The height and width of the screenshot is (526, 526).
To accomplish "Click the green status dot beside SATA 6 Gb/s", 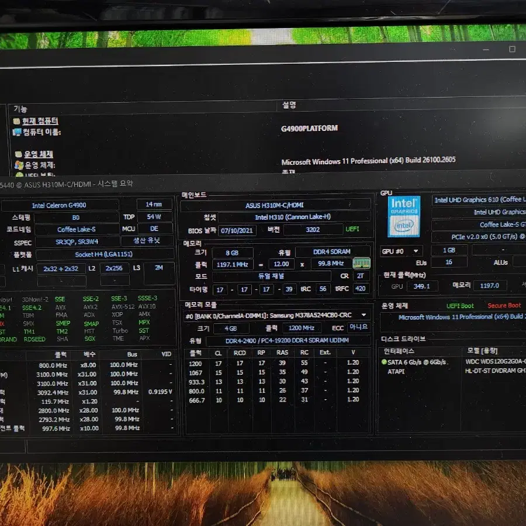I will [x=384, y=362].
